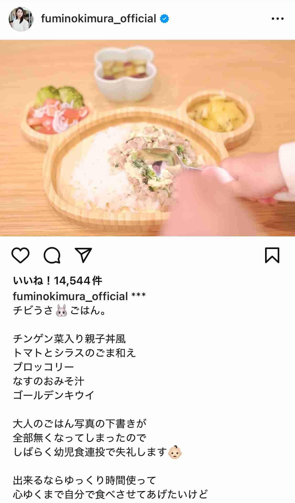295x503 pixels.
Task: Open comments with speech bubble icon
Action: 52,255
